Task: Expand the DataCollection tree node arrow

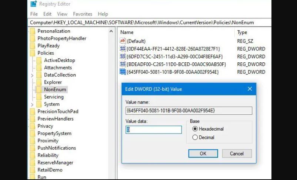Action: [32, 75]
